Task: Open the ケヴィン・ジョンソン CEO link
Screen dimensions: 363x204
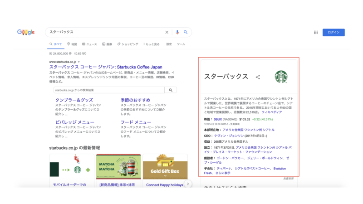Action: 229,136
